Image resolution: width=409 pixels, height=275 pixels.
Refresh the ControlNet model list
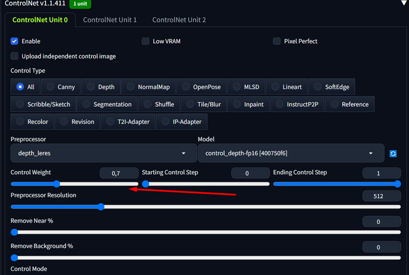tap(394, 154)
